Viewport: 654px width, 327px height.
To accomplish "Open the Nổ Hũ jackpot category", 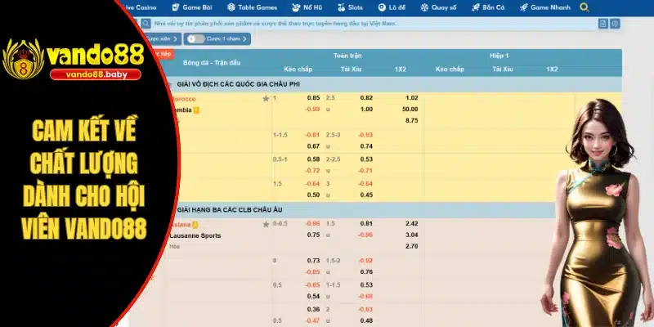I will tap(307, 7).
